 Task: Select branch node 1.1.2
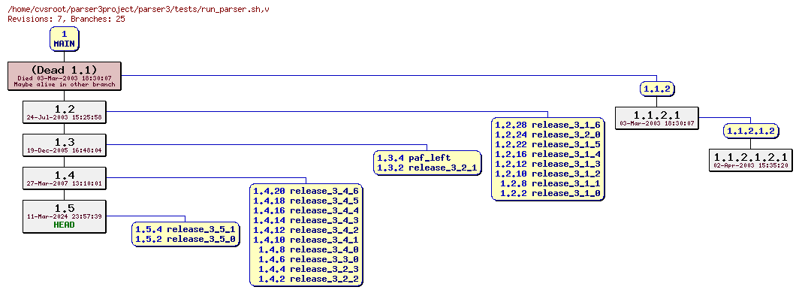point(657,89)
